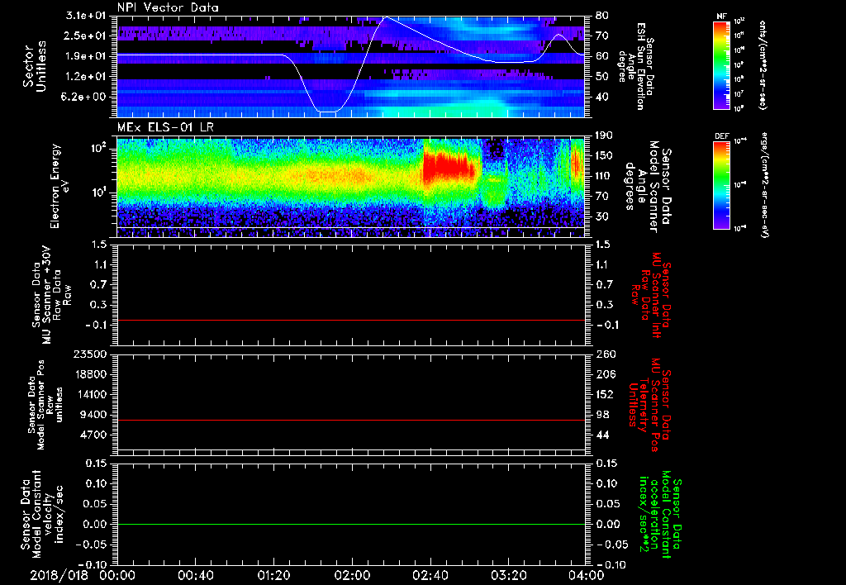Click the "NPI Vector Data" panel title

coord(168,7)
